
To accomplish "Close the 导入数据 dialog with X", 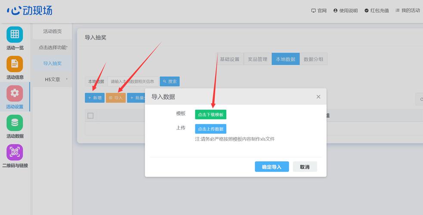I will point(318,97).
